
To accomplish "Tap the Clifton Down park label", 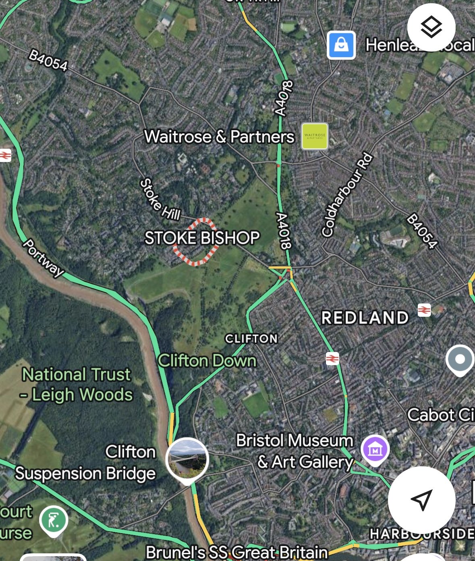I will pos(207,360).
